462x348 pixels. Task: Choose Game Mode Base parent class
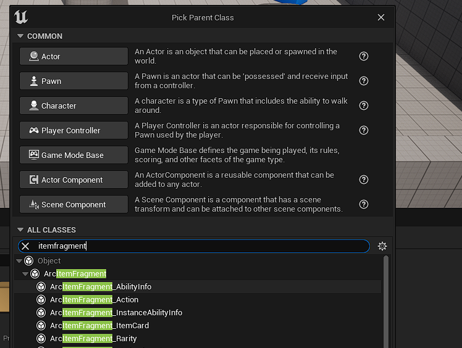point(73,155)
